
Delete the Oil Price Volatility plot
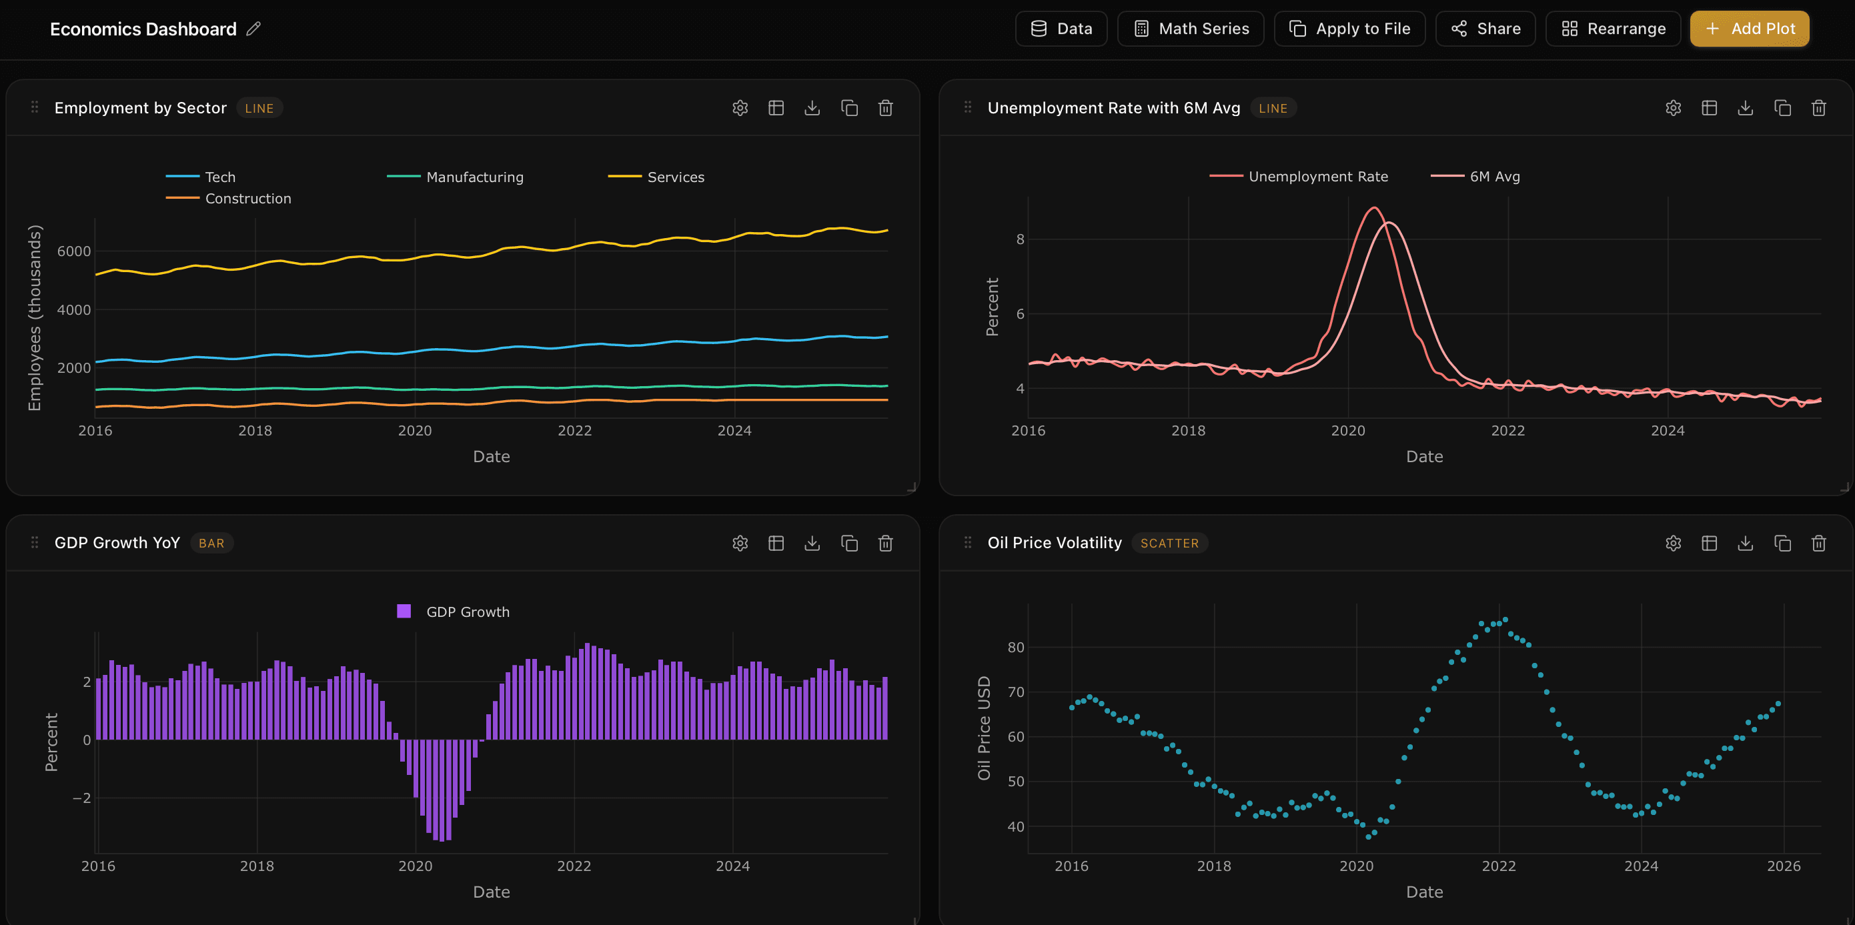[x=1819, y=544]
